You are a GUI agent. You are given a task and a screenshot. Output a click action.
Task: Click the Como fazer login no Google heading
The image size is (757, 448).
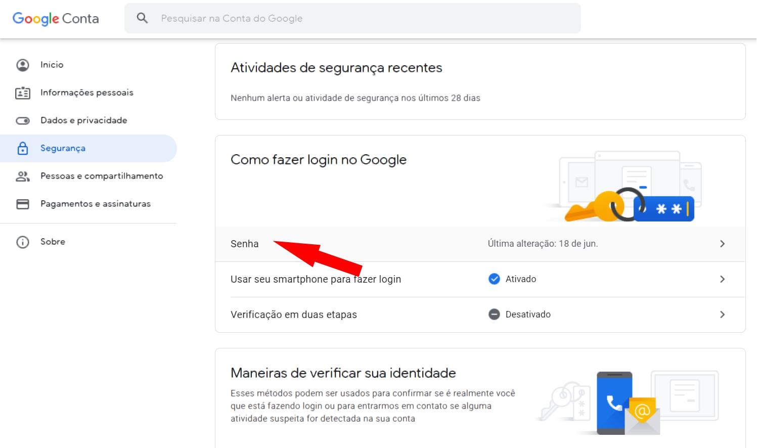click(x=319, y=160)
